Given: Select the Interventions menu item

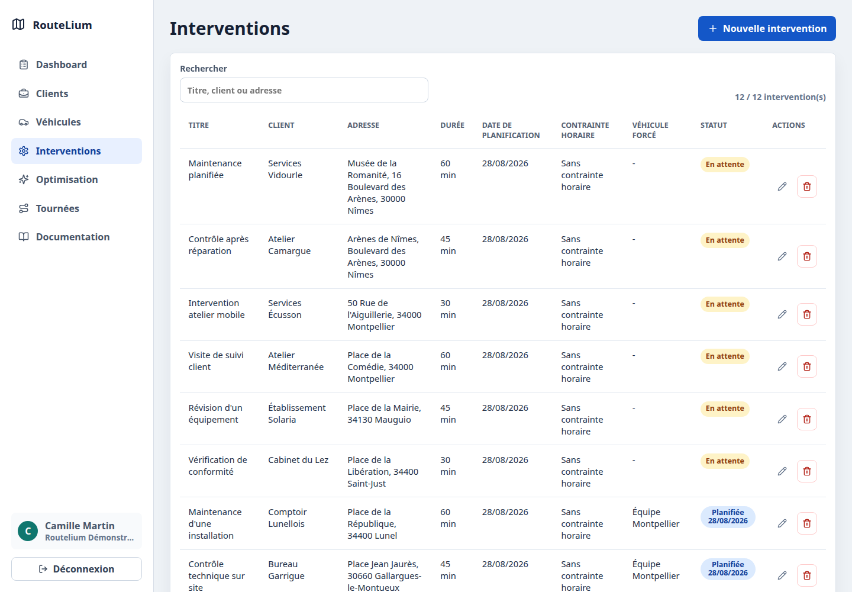Looking at the screenshot, I should pos(76,151).
